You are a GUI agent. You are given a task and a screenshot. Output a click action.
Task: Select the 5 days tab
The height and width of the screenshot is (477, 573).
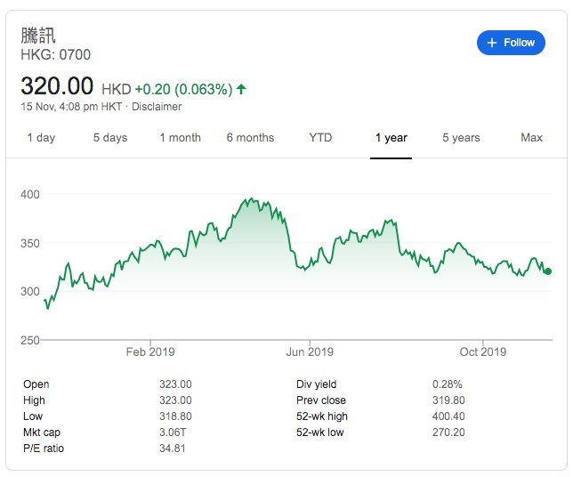(110, 138)
